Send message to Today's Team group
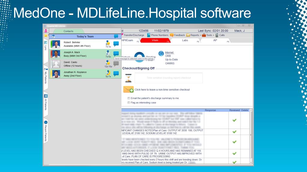This screenshot has height=172, width=307. pyautogui.click(x=116, y=36)
